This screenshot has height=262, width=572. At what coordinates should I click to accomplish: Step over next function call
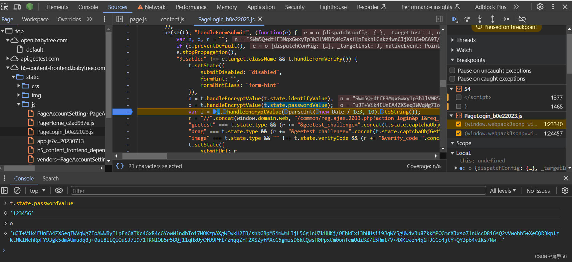pos(467,19)
